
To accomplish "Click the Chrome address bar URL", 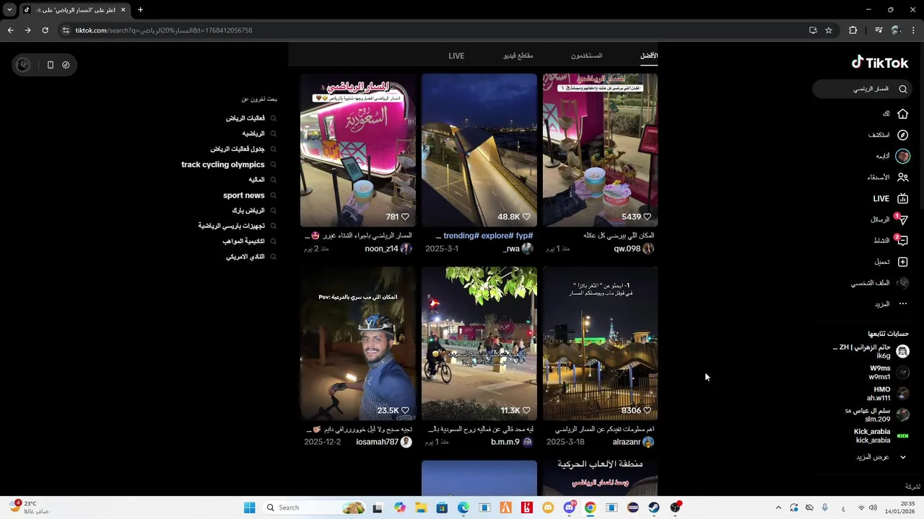I will pos(164,30).
